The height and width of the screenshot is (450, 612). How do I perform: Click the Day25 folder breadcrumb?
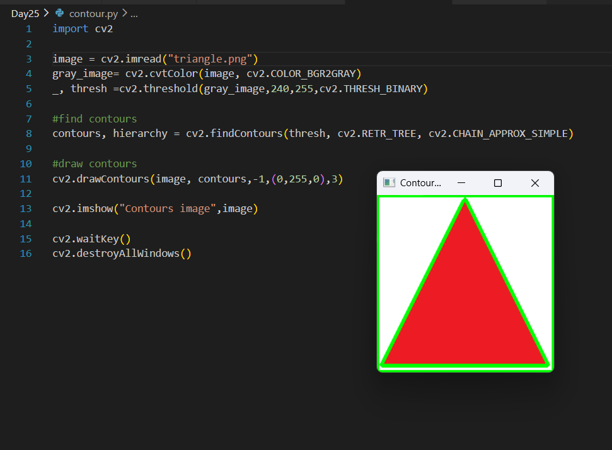(x=25, y=14)
